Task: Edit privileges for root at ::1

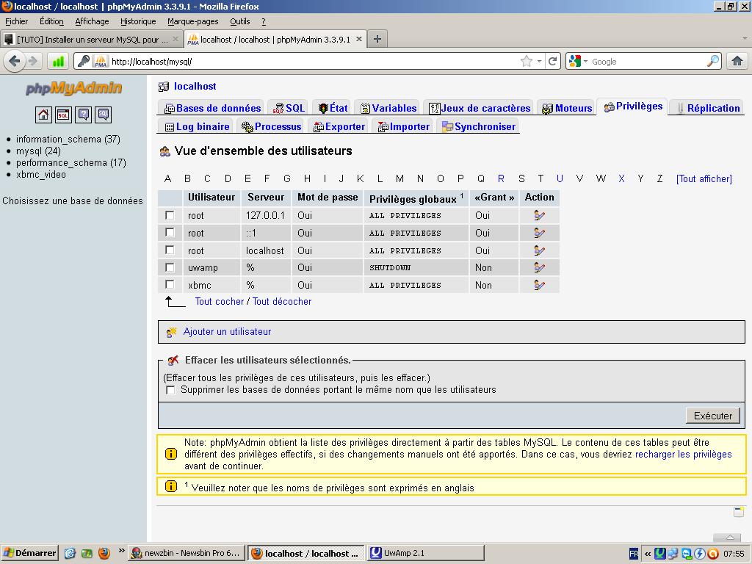Action: point(539,233)
